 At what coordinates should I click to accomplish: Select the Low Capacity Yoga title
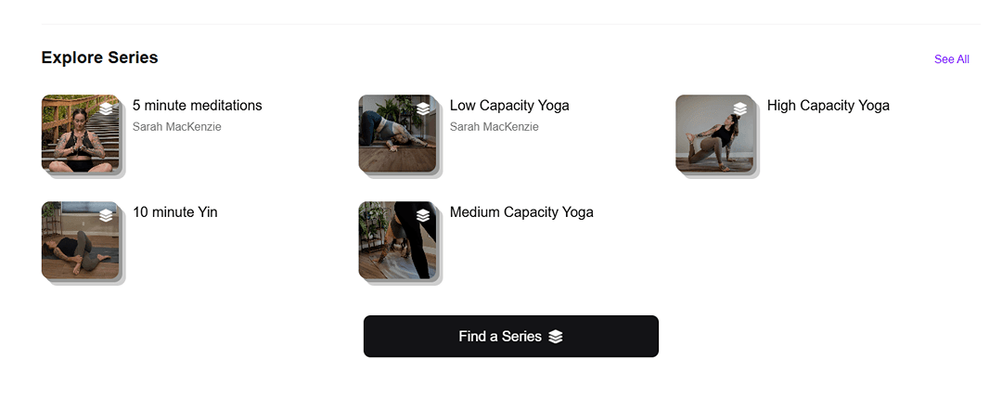(x=509, y=106)
